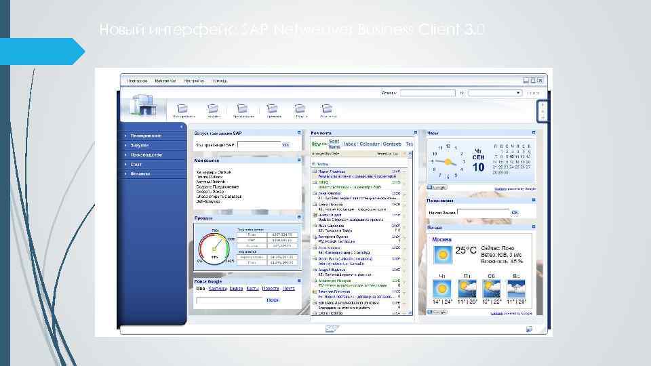Open Новости link in Google search

pos(271,289)
